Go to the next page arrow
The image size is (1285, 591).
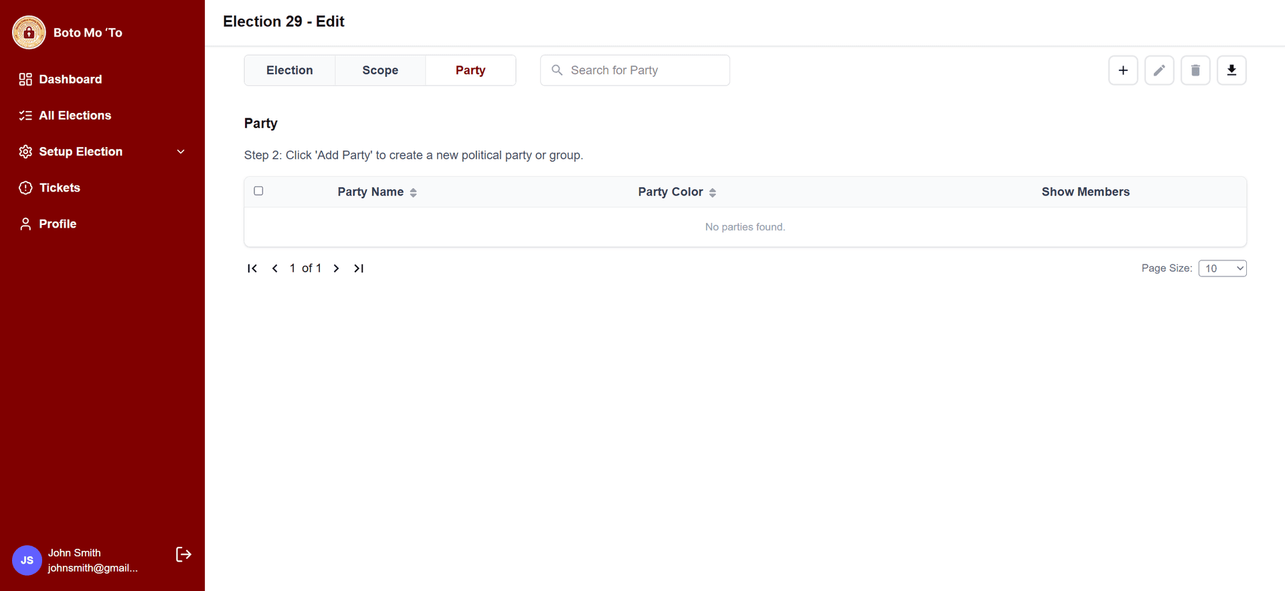pos(337,268)
